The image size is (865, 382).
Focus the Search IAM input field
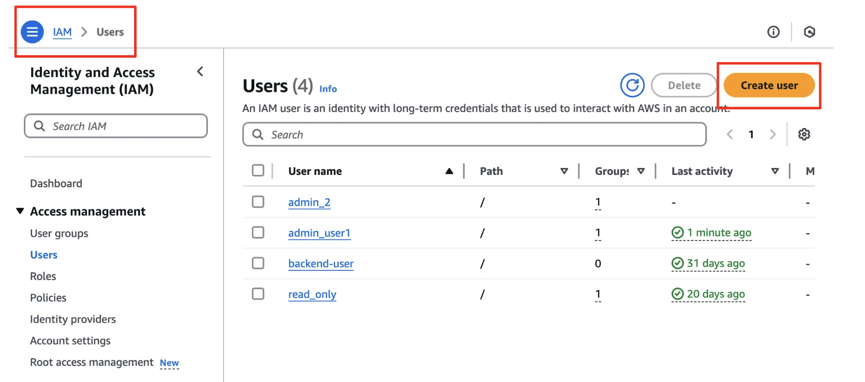pos(116,126)
